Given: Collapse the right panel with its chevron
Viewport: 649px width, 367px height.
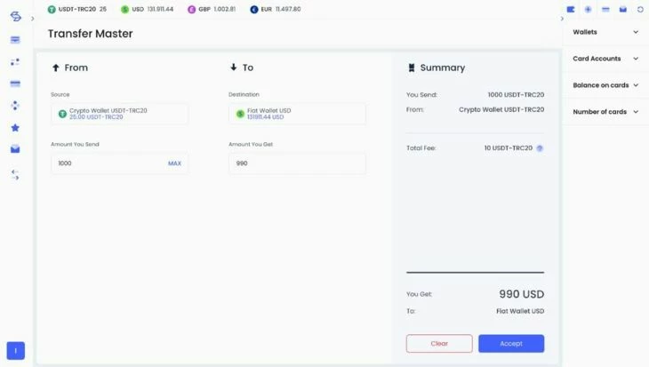Looking at the screenshot, I should click(x=562, y=19).
